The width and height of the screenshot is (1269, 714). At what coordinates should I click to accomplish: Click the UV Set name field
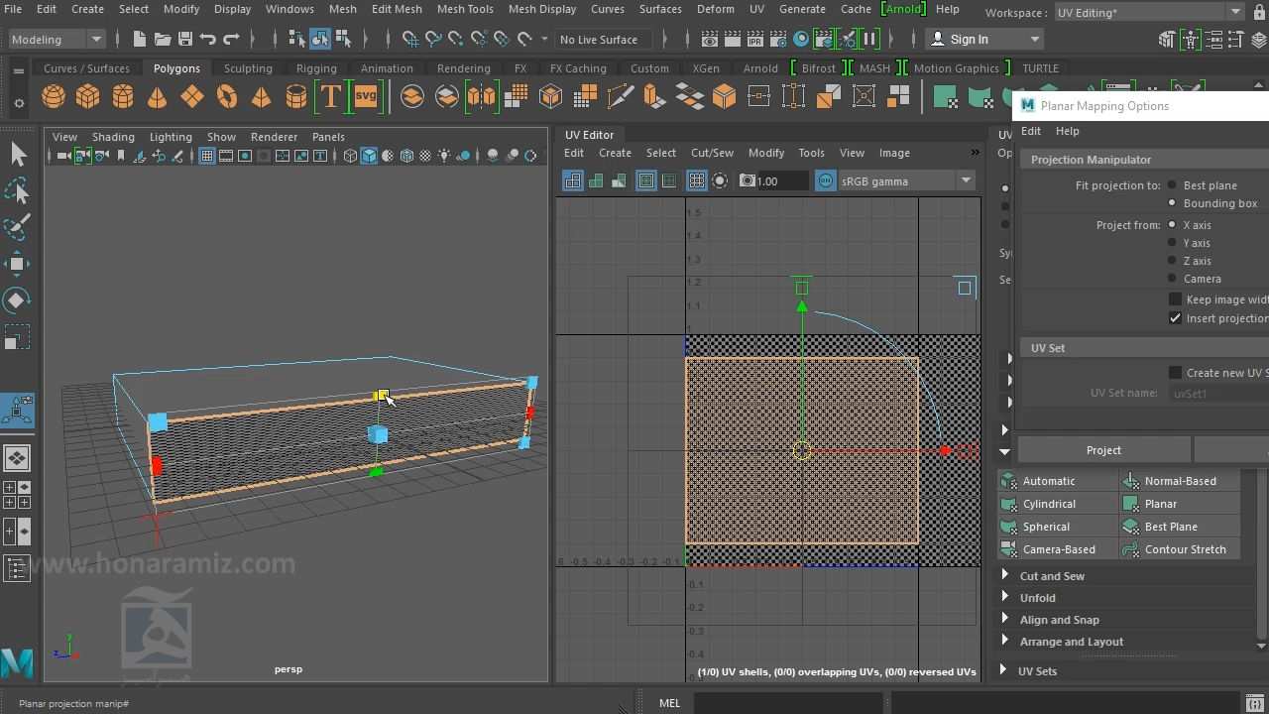pos(1218,394)
